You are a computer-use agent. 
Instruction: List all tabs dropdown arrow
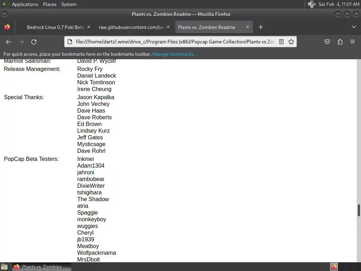[x=354, y=27]
